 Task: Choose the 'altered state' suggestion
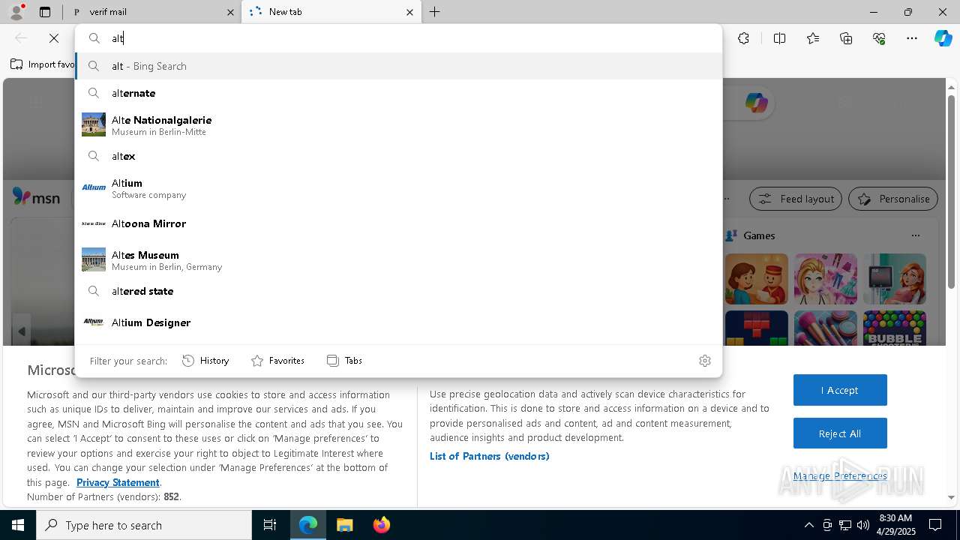(x=399, y=291)
